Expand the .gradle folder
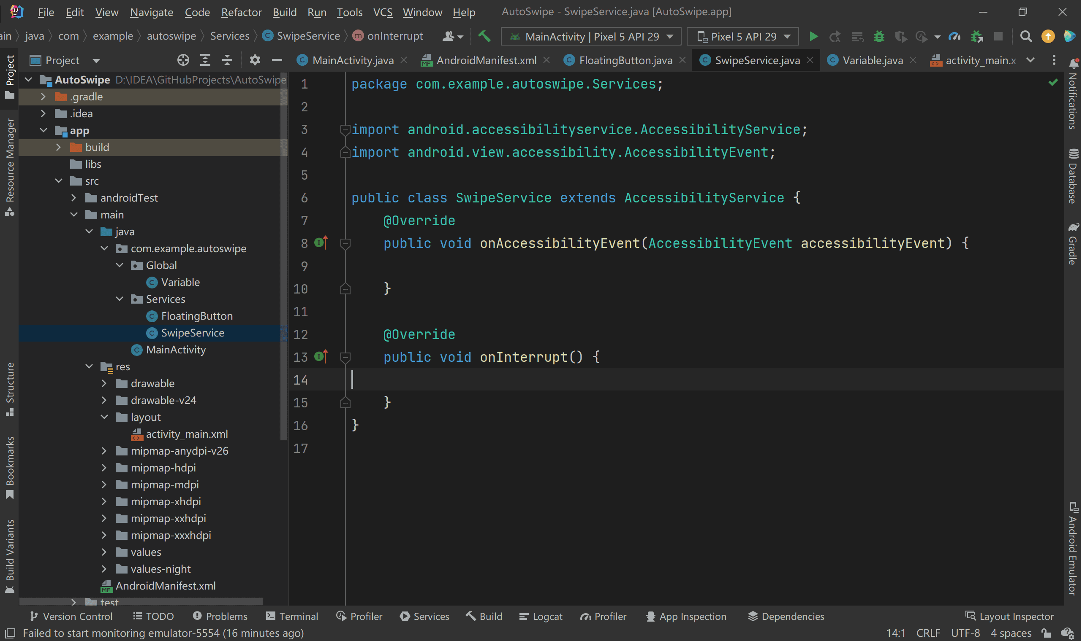The height and width of the screenshot is (641, 1082). 43,97
